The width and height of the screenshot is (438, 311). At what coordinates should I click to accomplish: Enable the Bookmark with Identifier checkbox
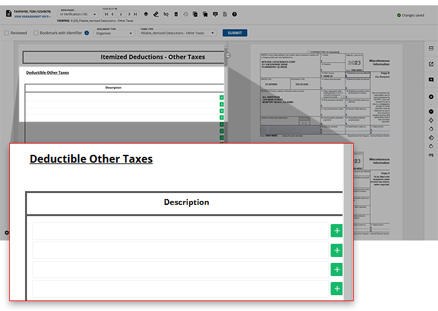pyautogui.click(x=36, y=33)
